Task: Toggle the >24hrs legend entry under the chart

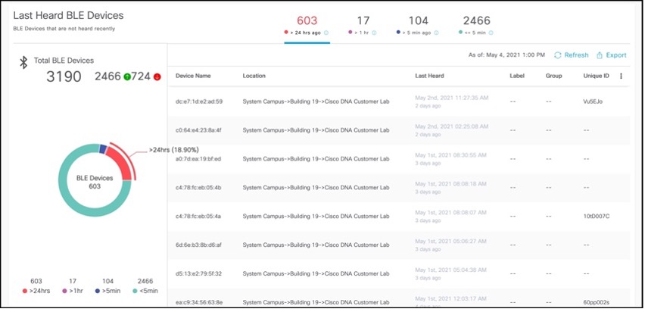Action: click(x=36, y=291)
